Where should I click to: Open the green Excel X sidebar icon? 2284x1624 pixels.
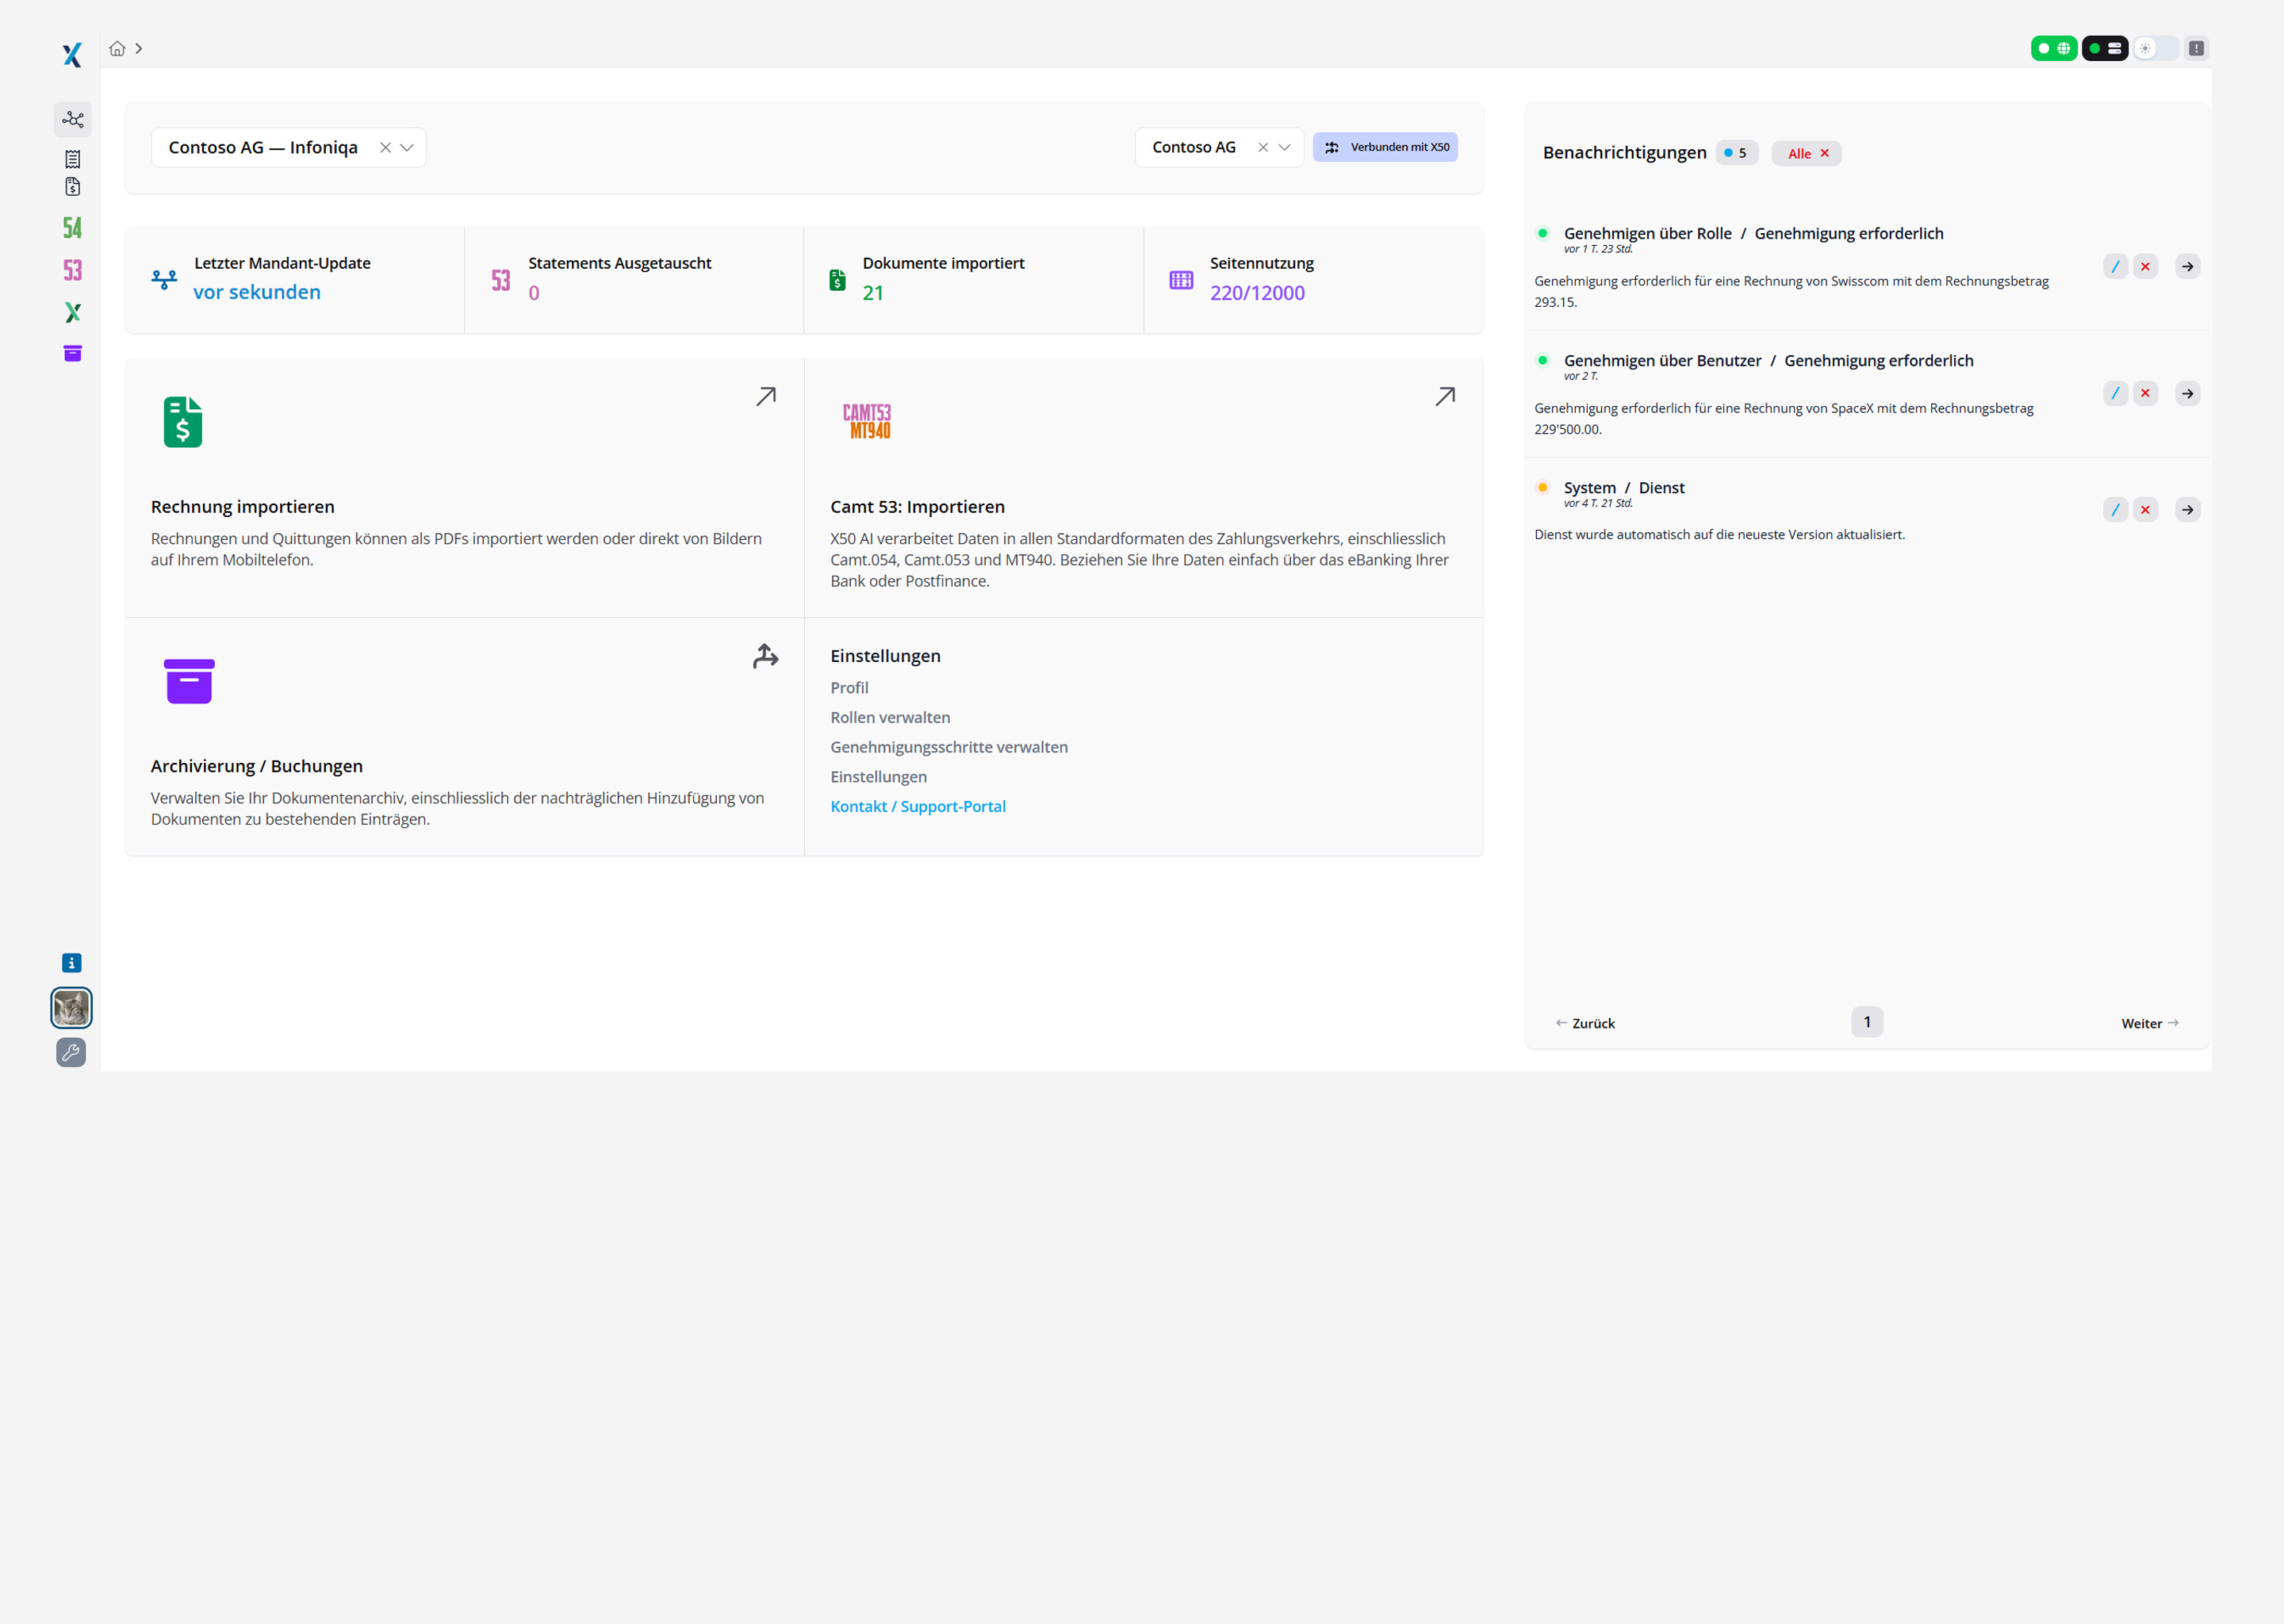73,313
